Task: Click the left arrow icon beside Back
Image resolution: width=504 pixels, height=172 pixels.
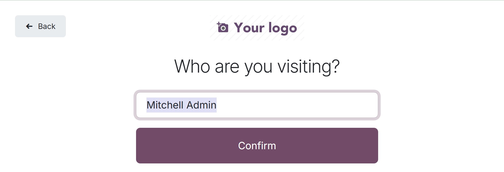Action: (29, 26)
